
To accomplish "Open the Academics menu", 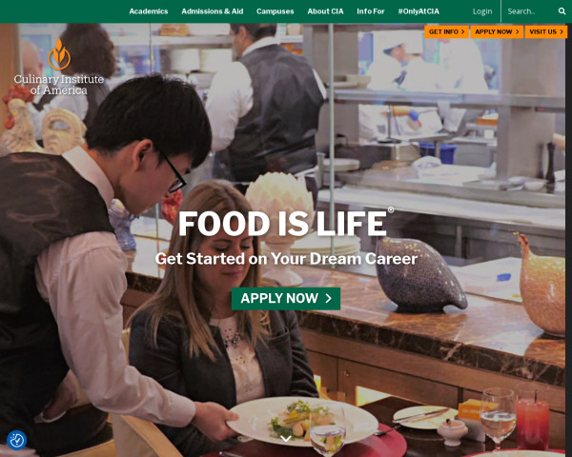I will (149, 11).
